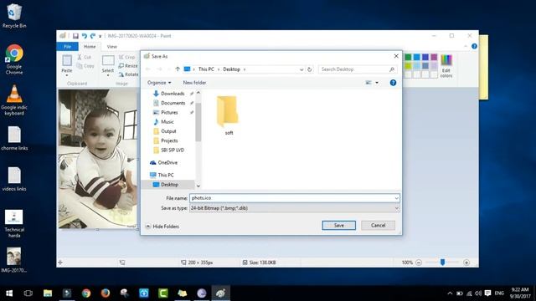
Task: Refresh the Desktop folder listing
Action: pyautogui.click(x=309, y=69)
